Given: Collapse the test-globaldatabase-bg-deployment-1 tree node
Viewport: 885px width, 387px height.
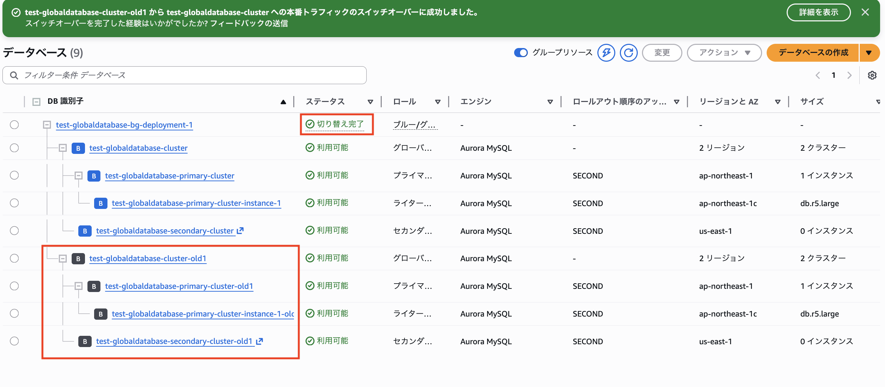Looking at the screenshot, I should [x=47, y=125].
